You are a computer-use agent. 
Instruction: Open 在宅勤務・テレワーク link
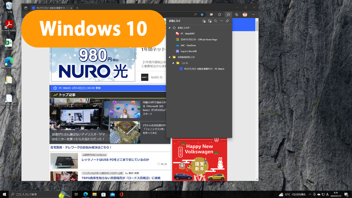coord(81,147)
